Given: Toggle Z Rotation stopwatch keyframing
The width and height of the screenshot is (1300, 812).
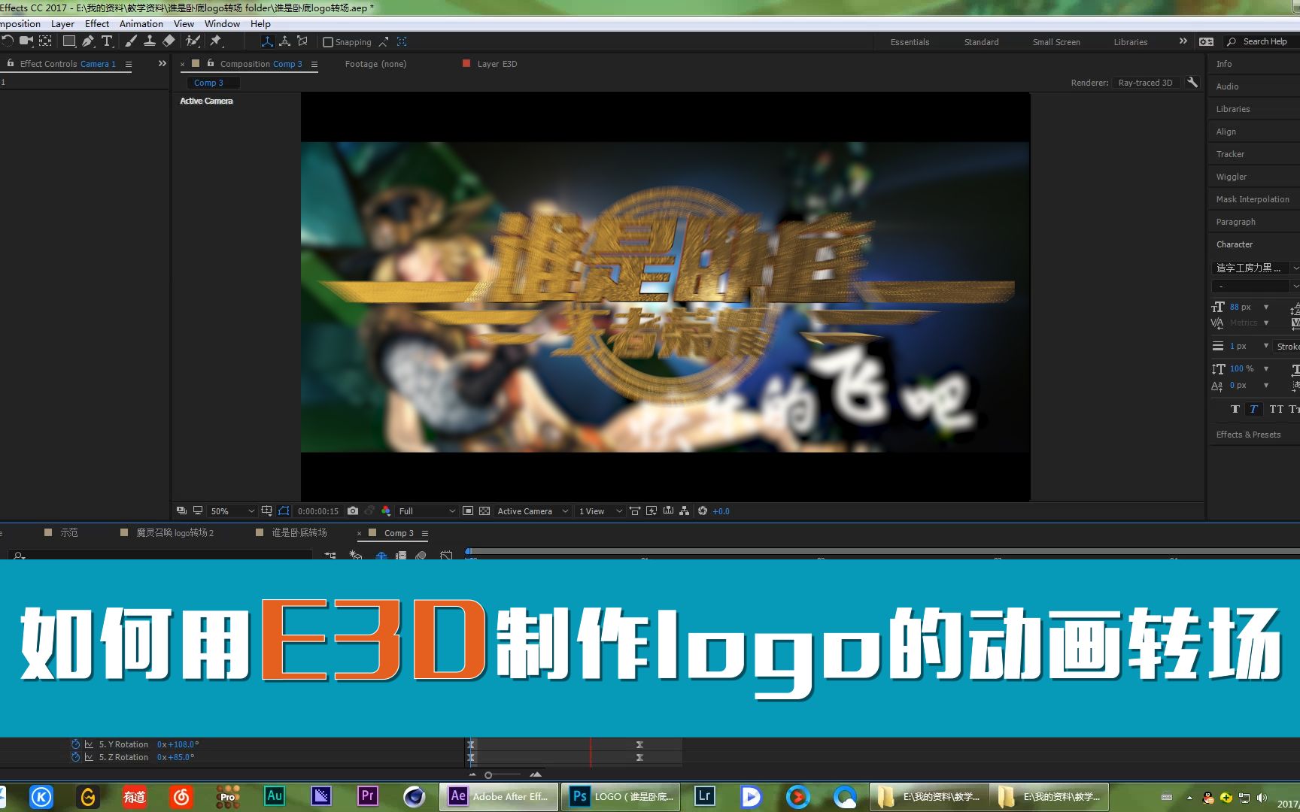Looking at the screenshot, I should [75, 757].
